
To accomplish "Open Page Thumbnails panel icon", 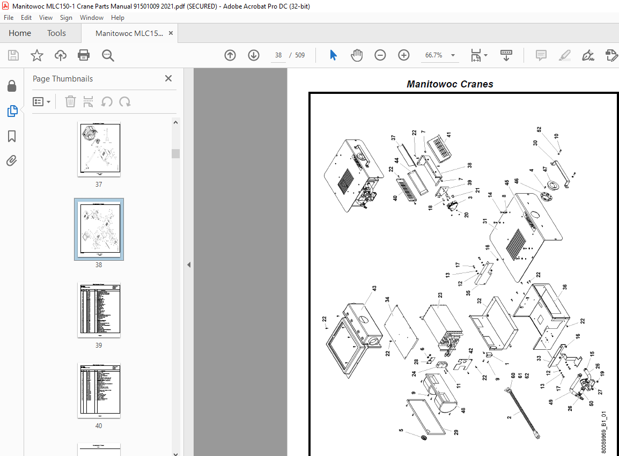I will point(12,111).
